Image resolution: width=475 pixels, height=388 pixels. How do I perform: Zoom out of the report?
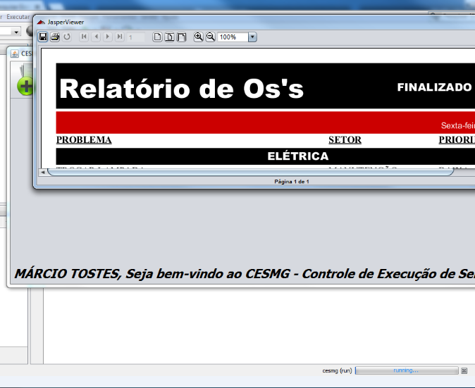click(211, 37)
